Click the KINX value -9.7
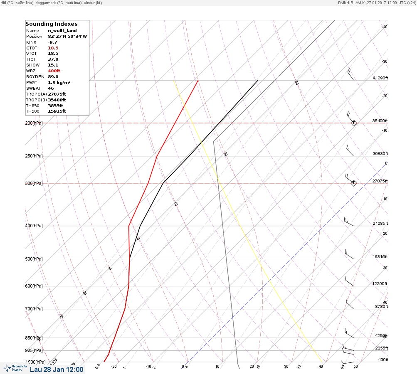This screenshot has width=417, height=374. click(x=53, y=42)
